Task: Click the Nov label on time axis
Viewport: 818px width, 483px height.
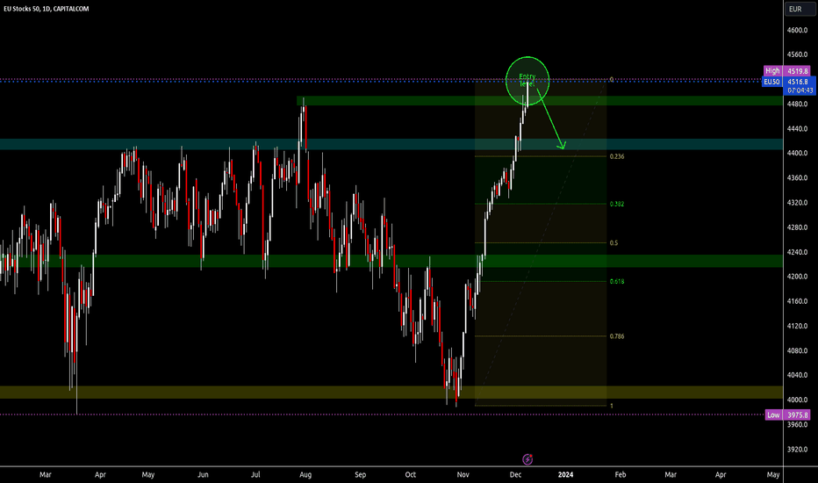Action: 463,474
